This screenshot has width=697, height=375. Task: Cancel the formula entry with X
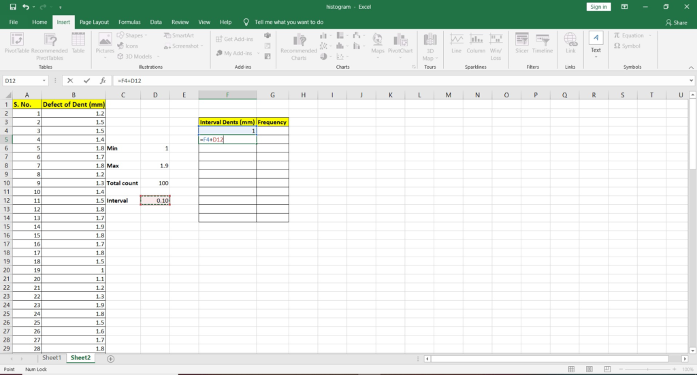(70, 80)
